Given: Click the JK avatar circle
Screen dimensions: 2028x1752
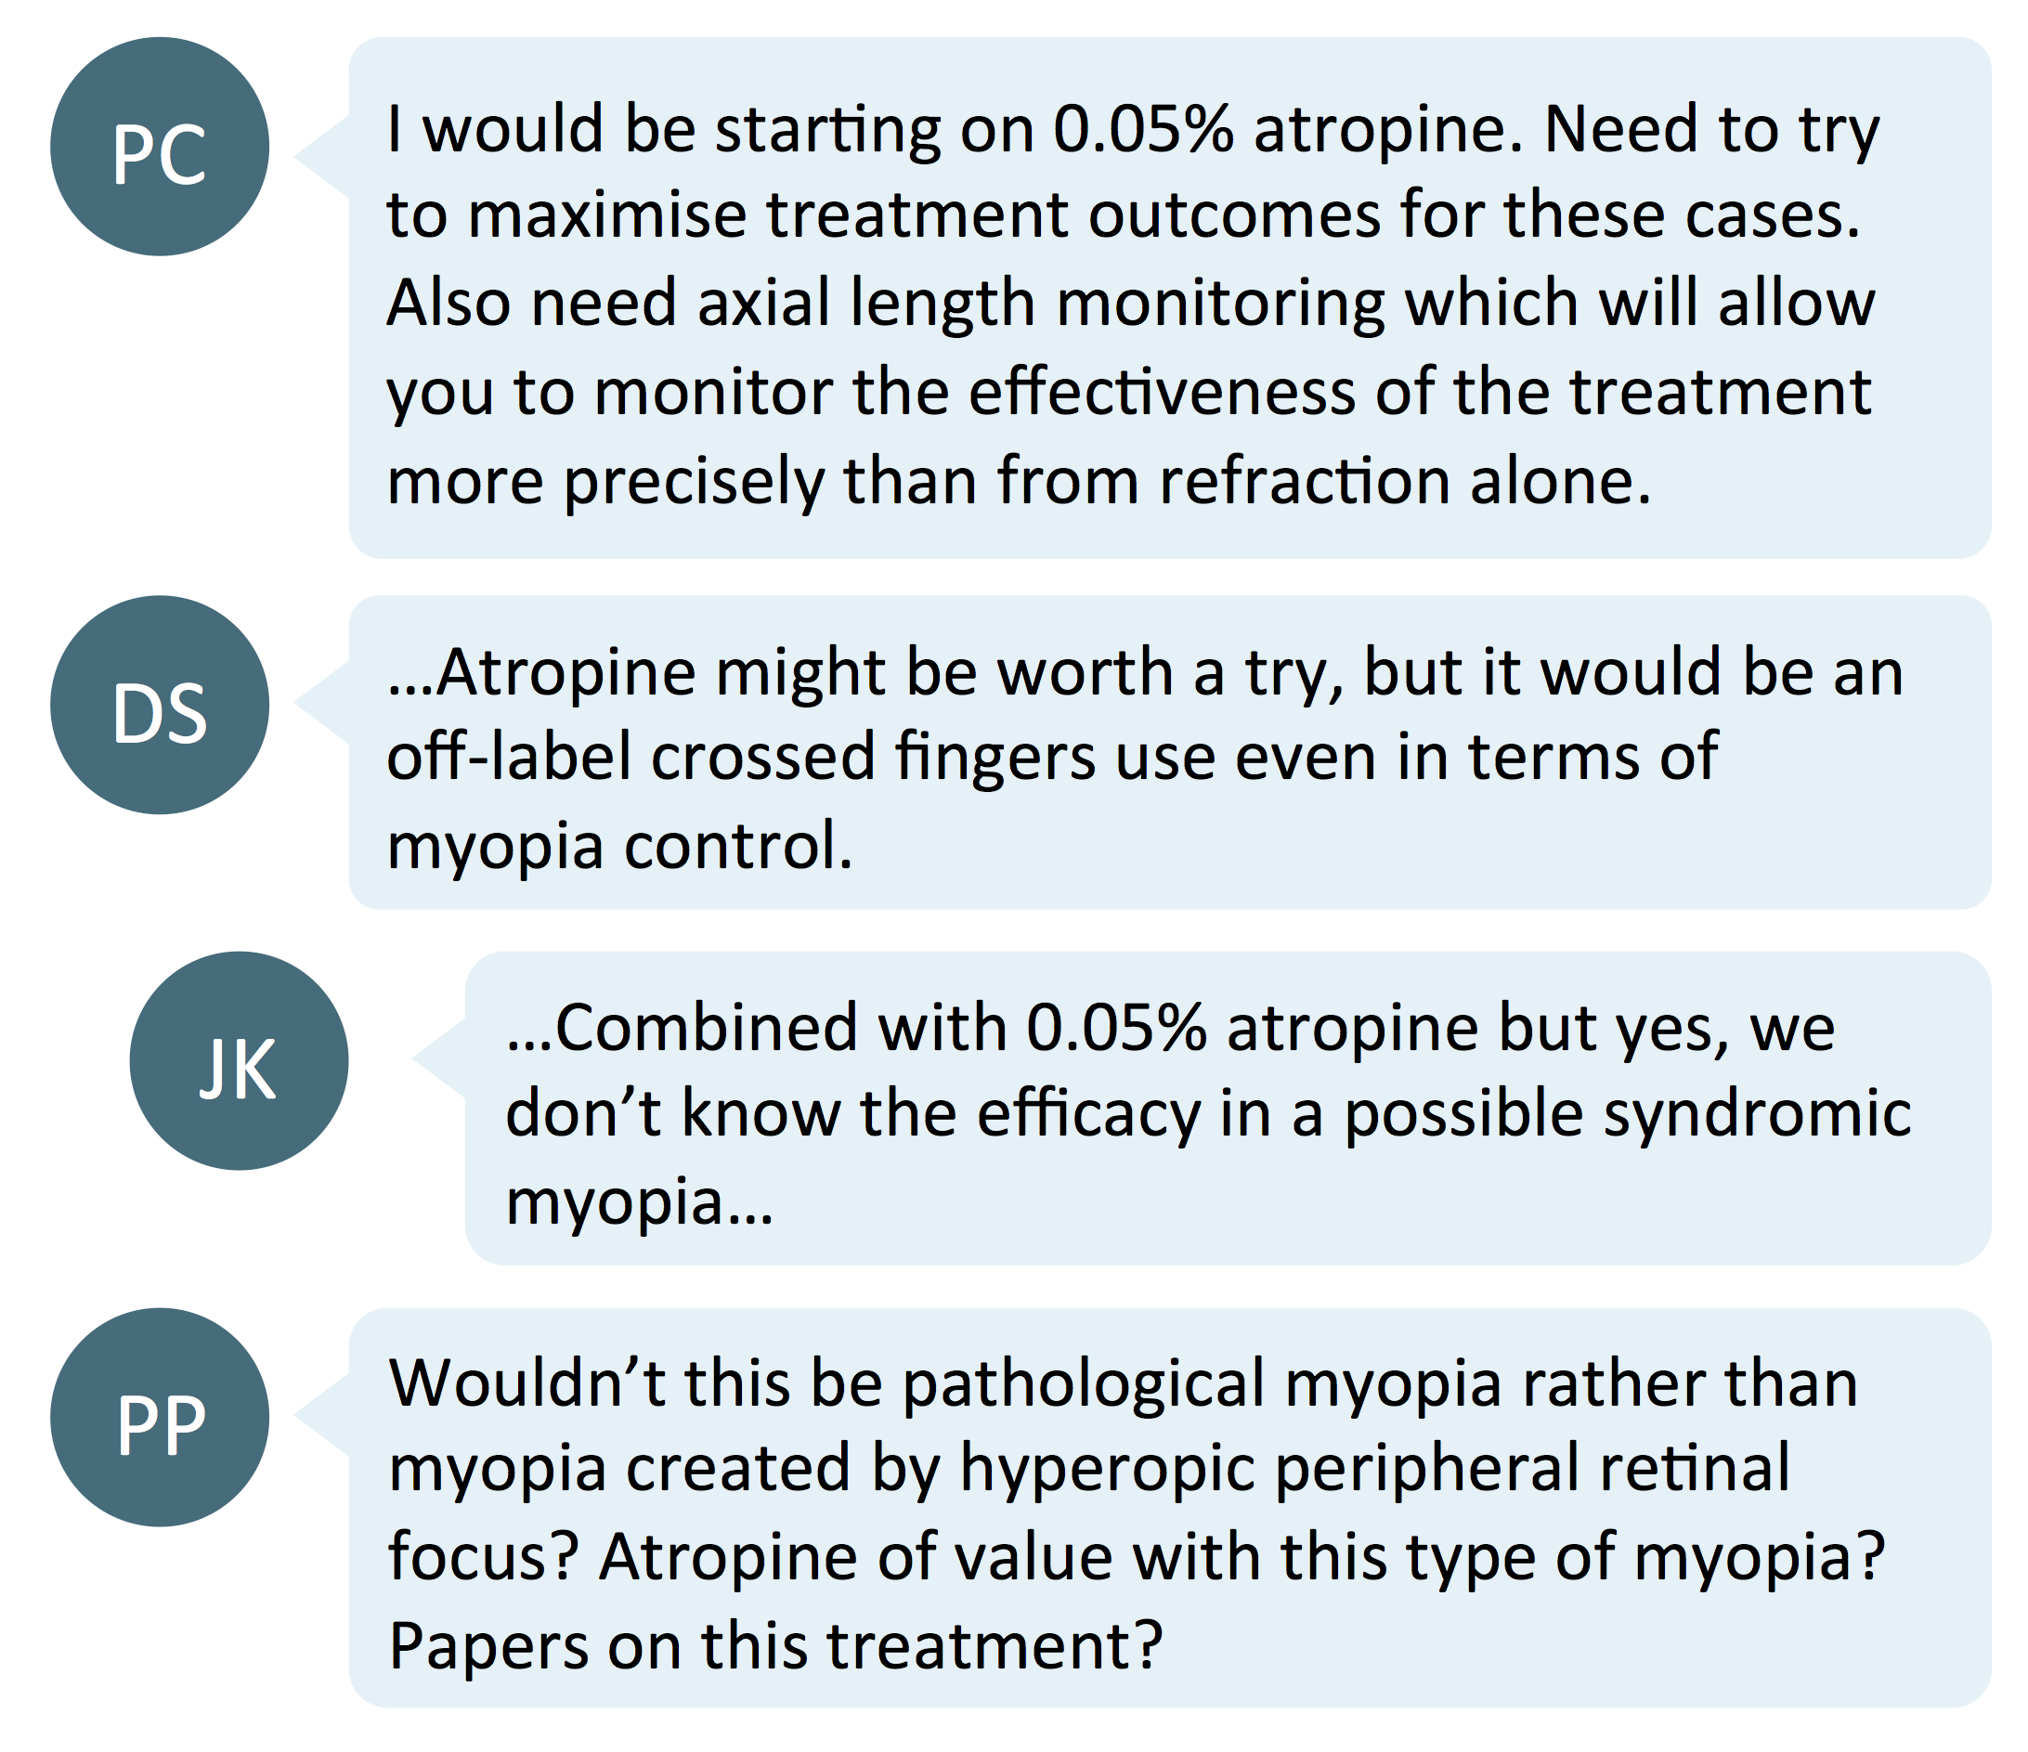Looking at the screenshot, I should click(x=239, y=1060).
